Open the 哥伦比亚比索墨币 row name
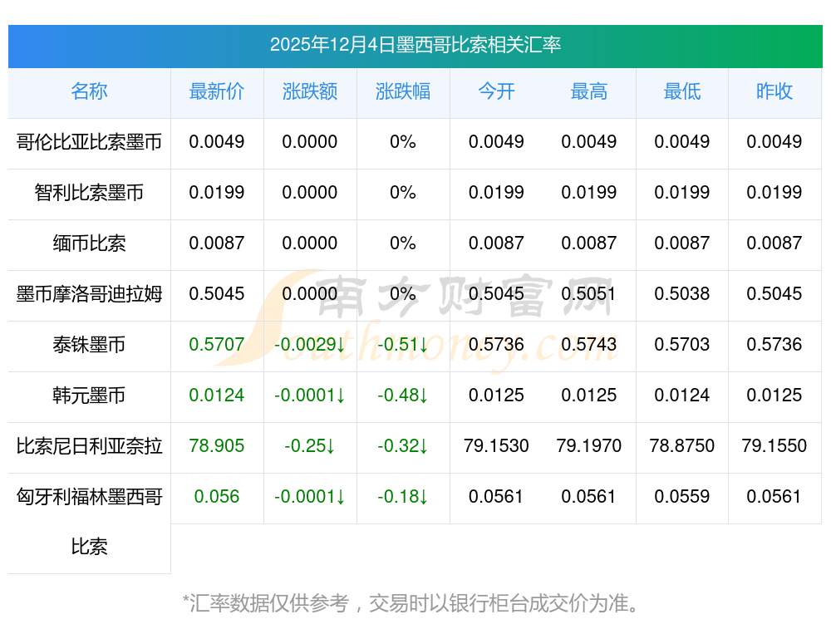The height and width of the screenshot is (629, 831). tap(89, 142)
